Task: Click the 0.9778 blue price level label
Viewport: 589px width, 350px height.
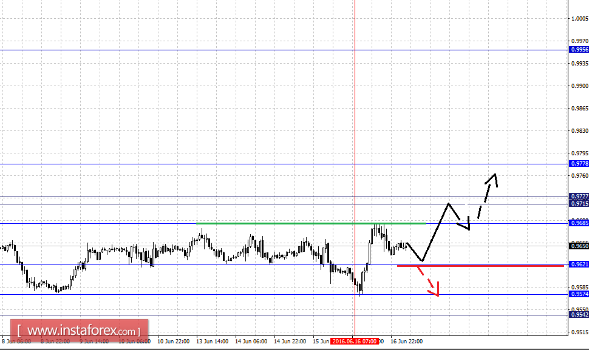Action: point(579,164)
